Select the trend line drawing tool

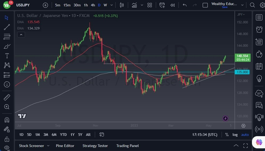pyautogui.click(x=7, y=27)
